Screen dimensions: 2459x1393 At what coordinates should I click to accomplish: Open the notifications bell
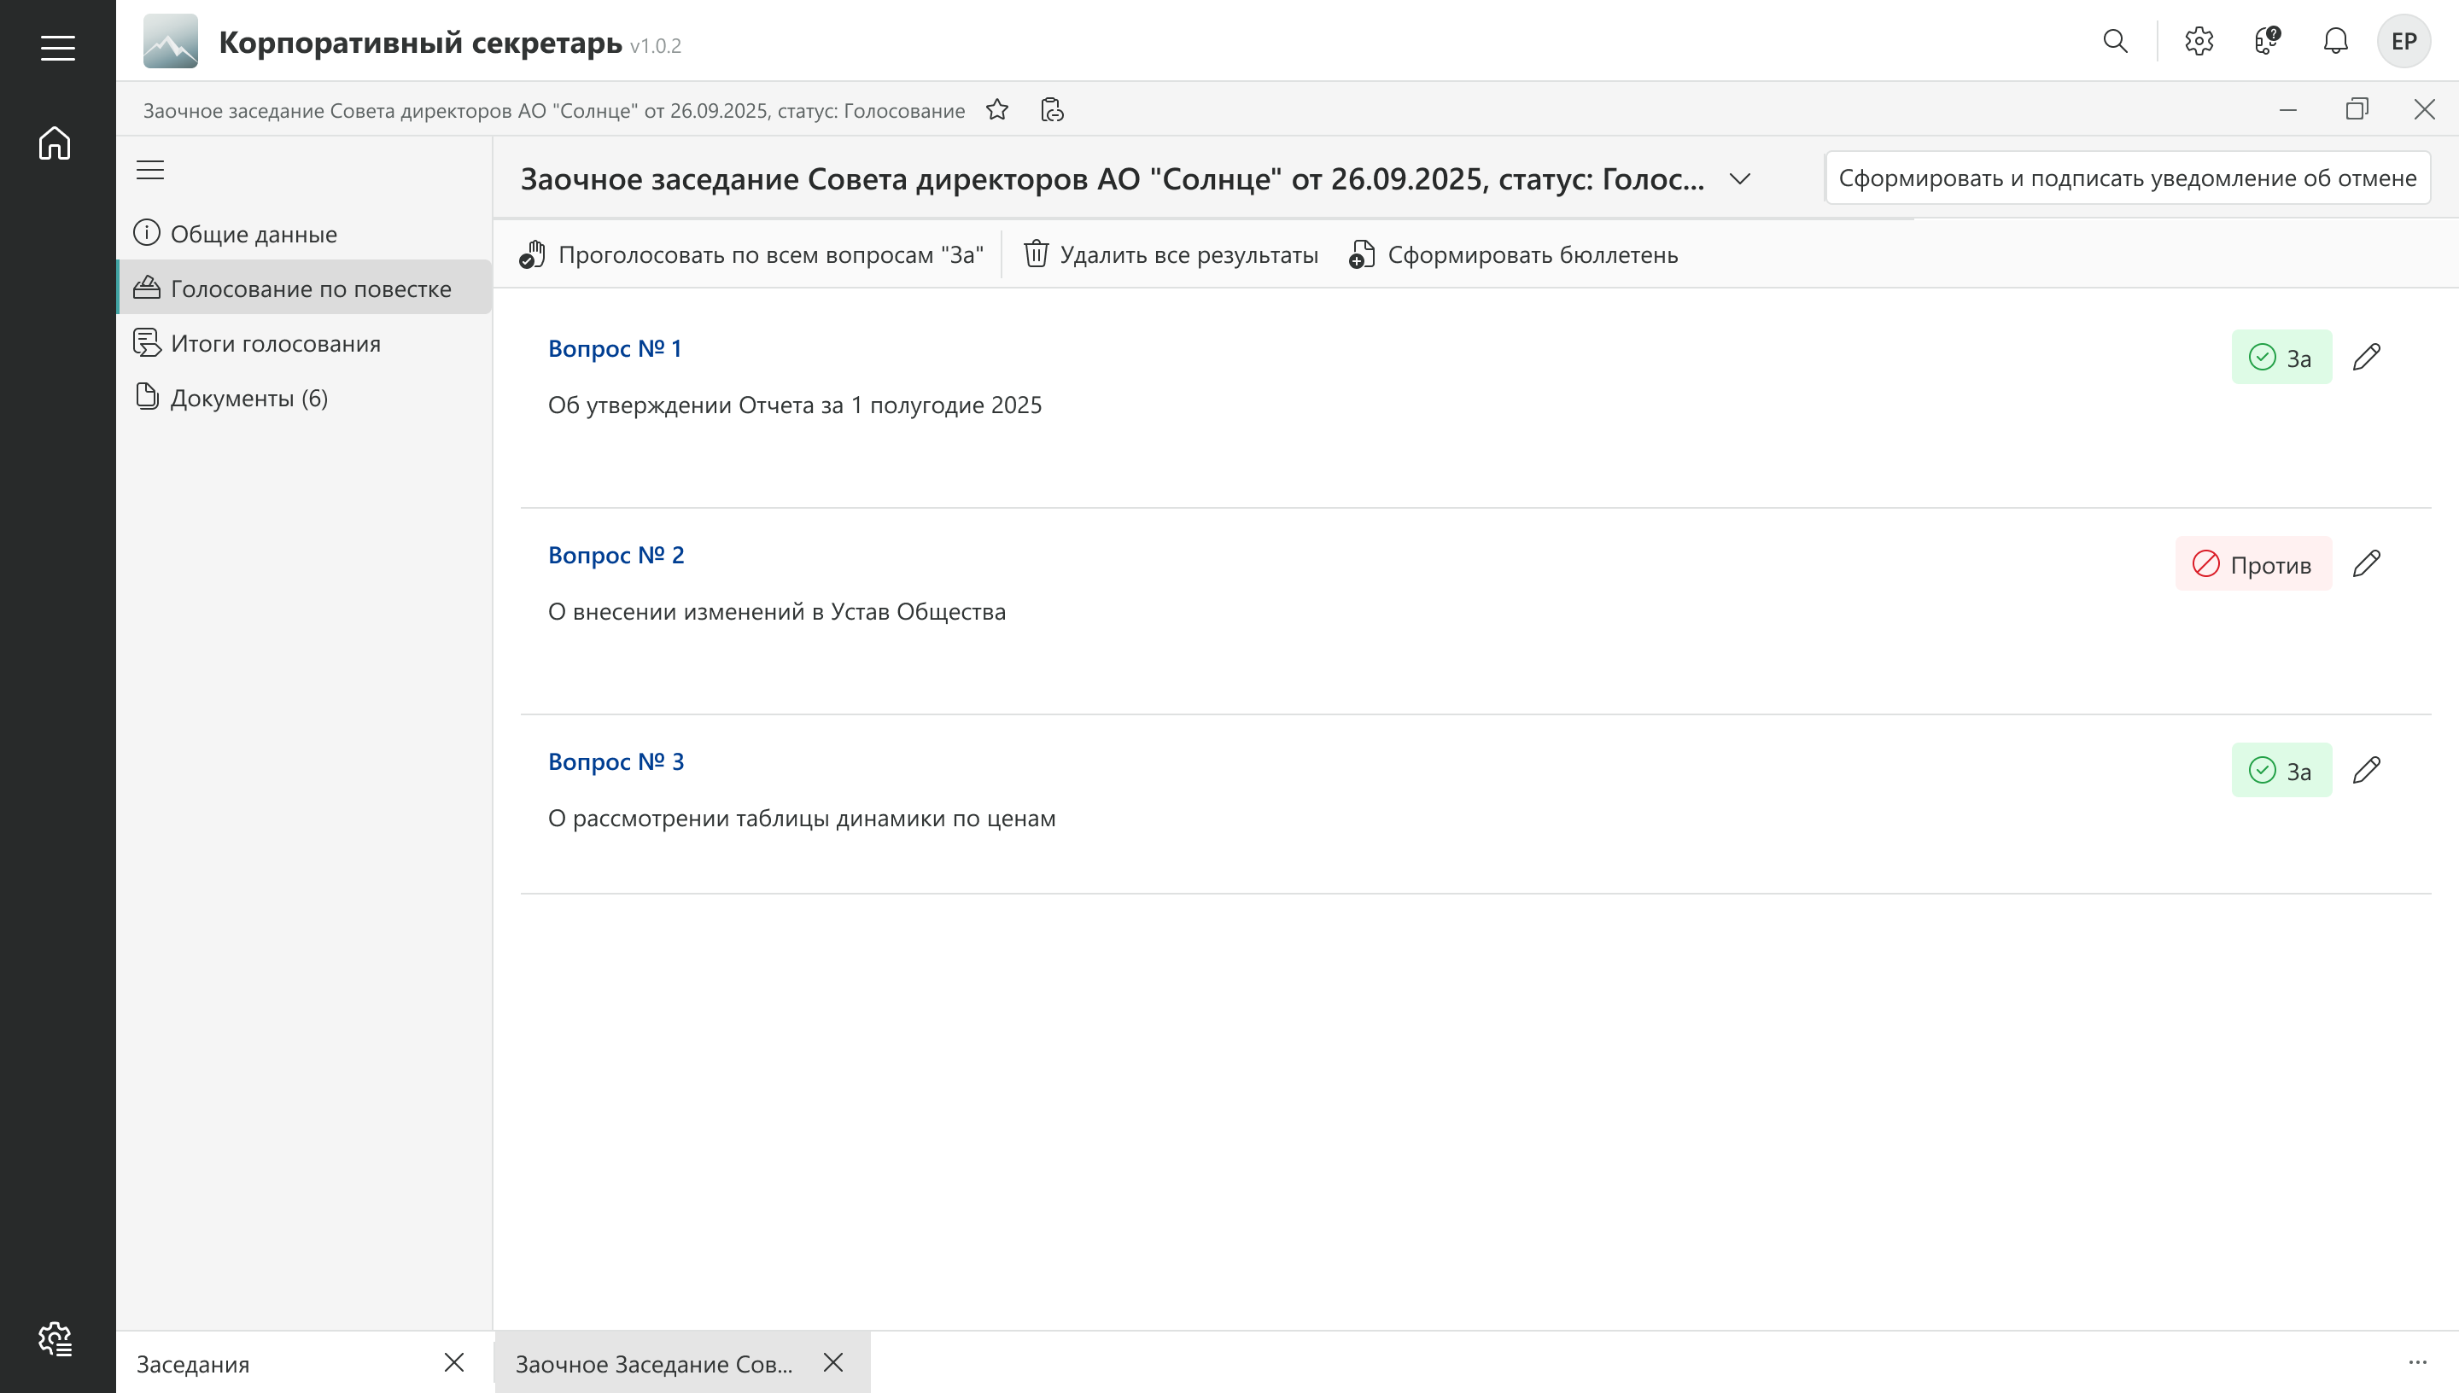pyautogui.click(x=2335, y=41)
